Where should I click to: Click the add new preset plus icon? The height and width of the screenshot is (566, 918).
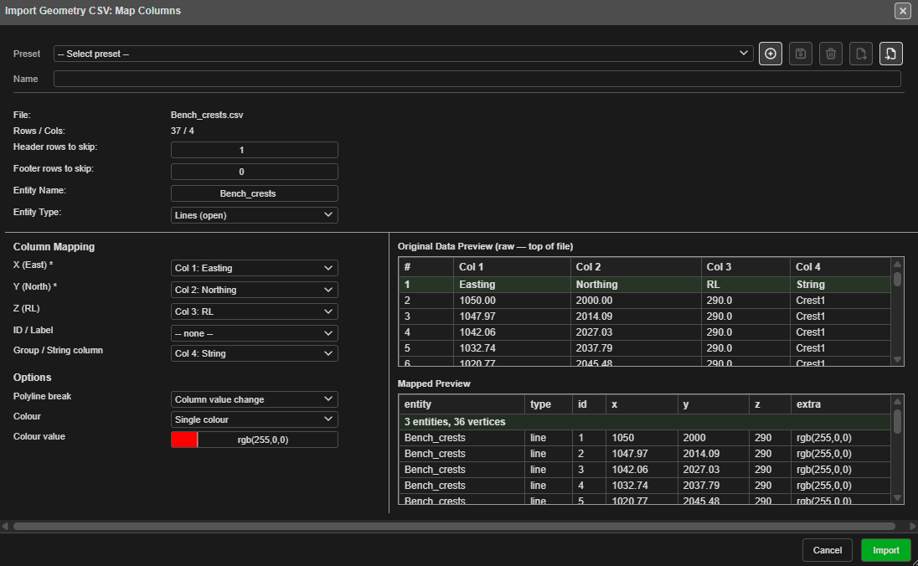pos(770,54)
